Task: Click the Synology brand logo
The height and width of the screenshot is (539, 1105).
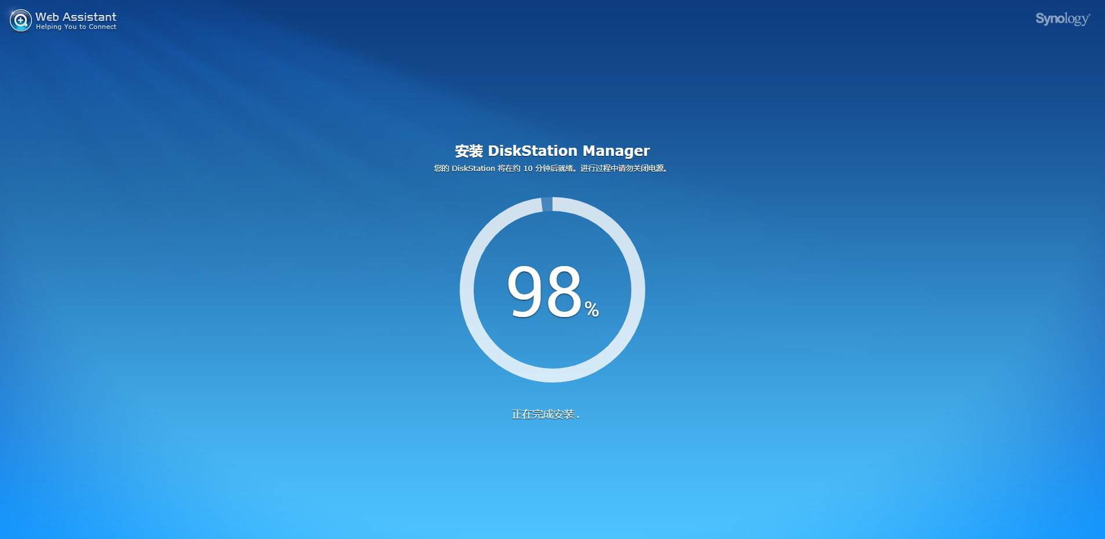Action: [1063, 19]
